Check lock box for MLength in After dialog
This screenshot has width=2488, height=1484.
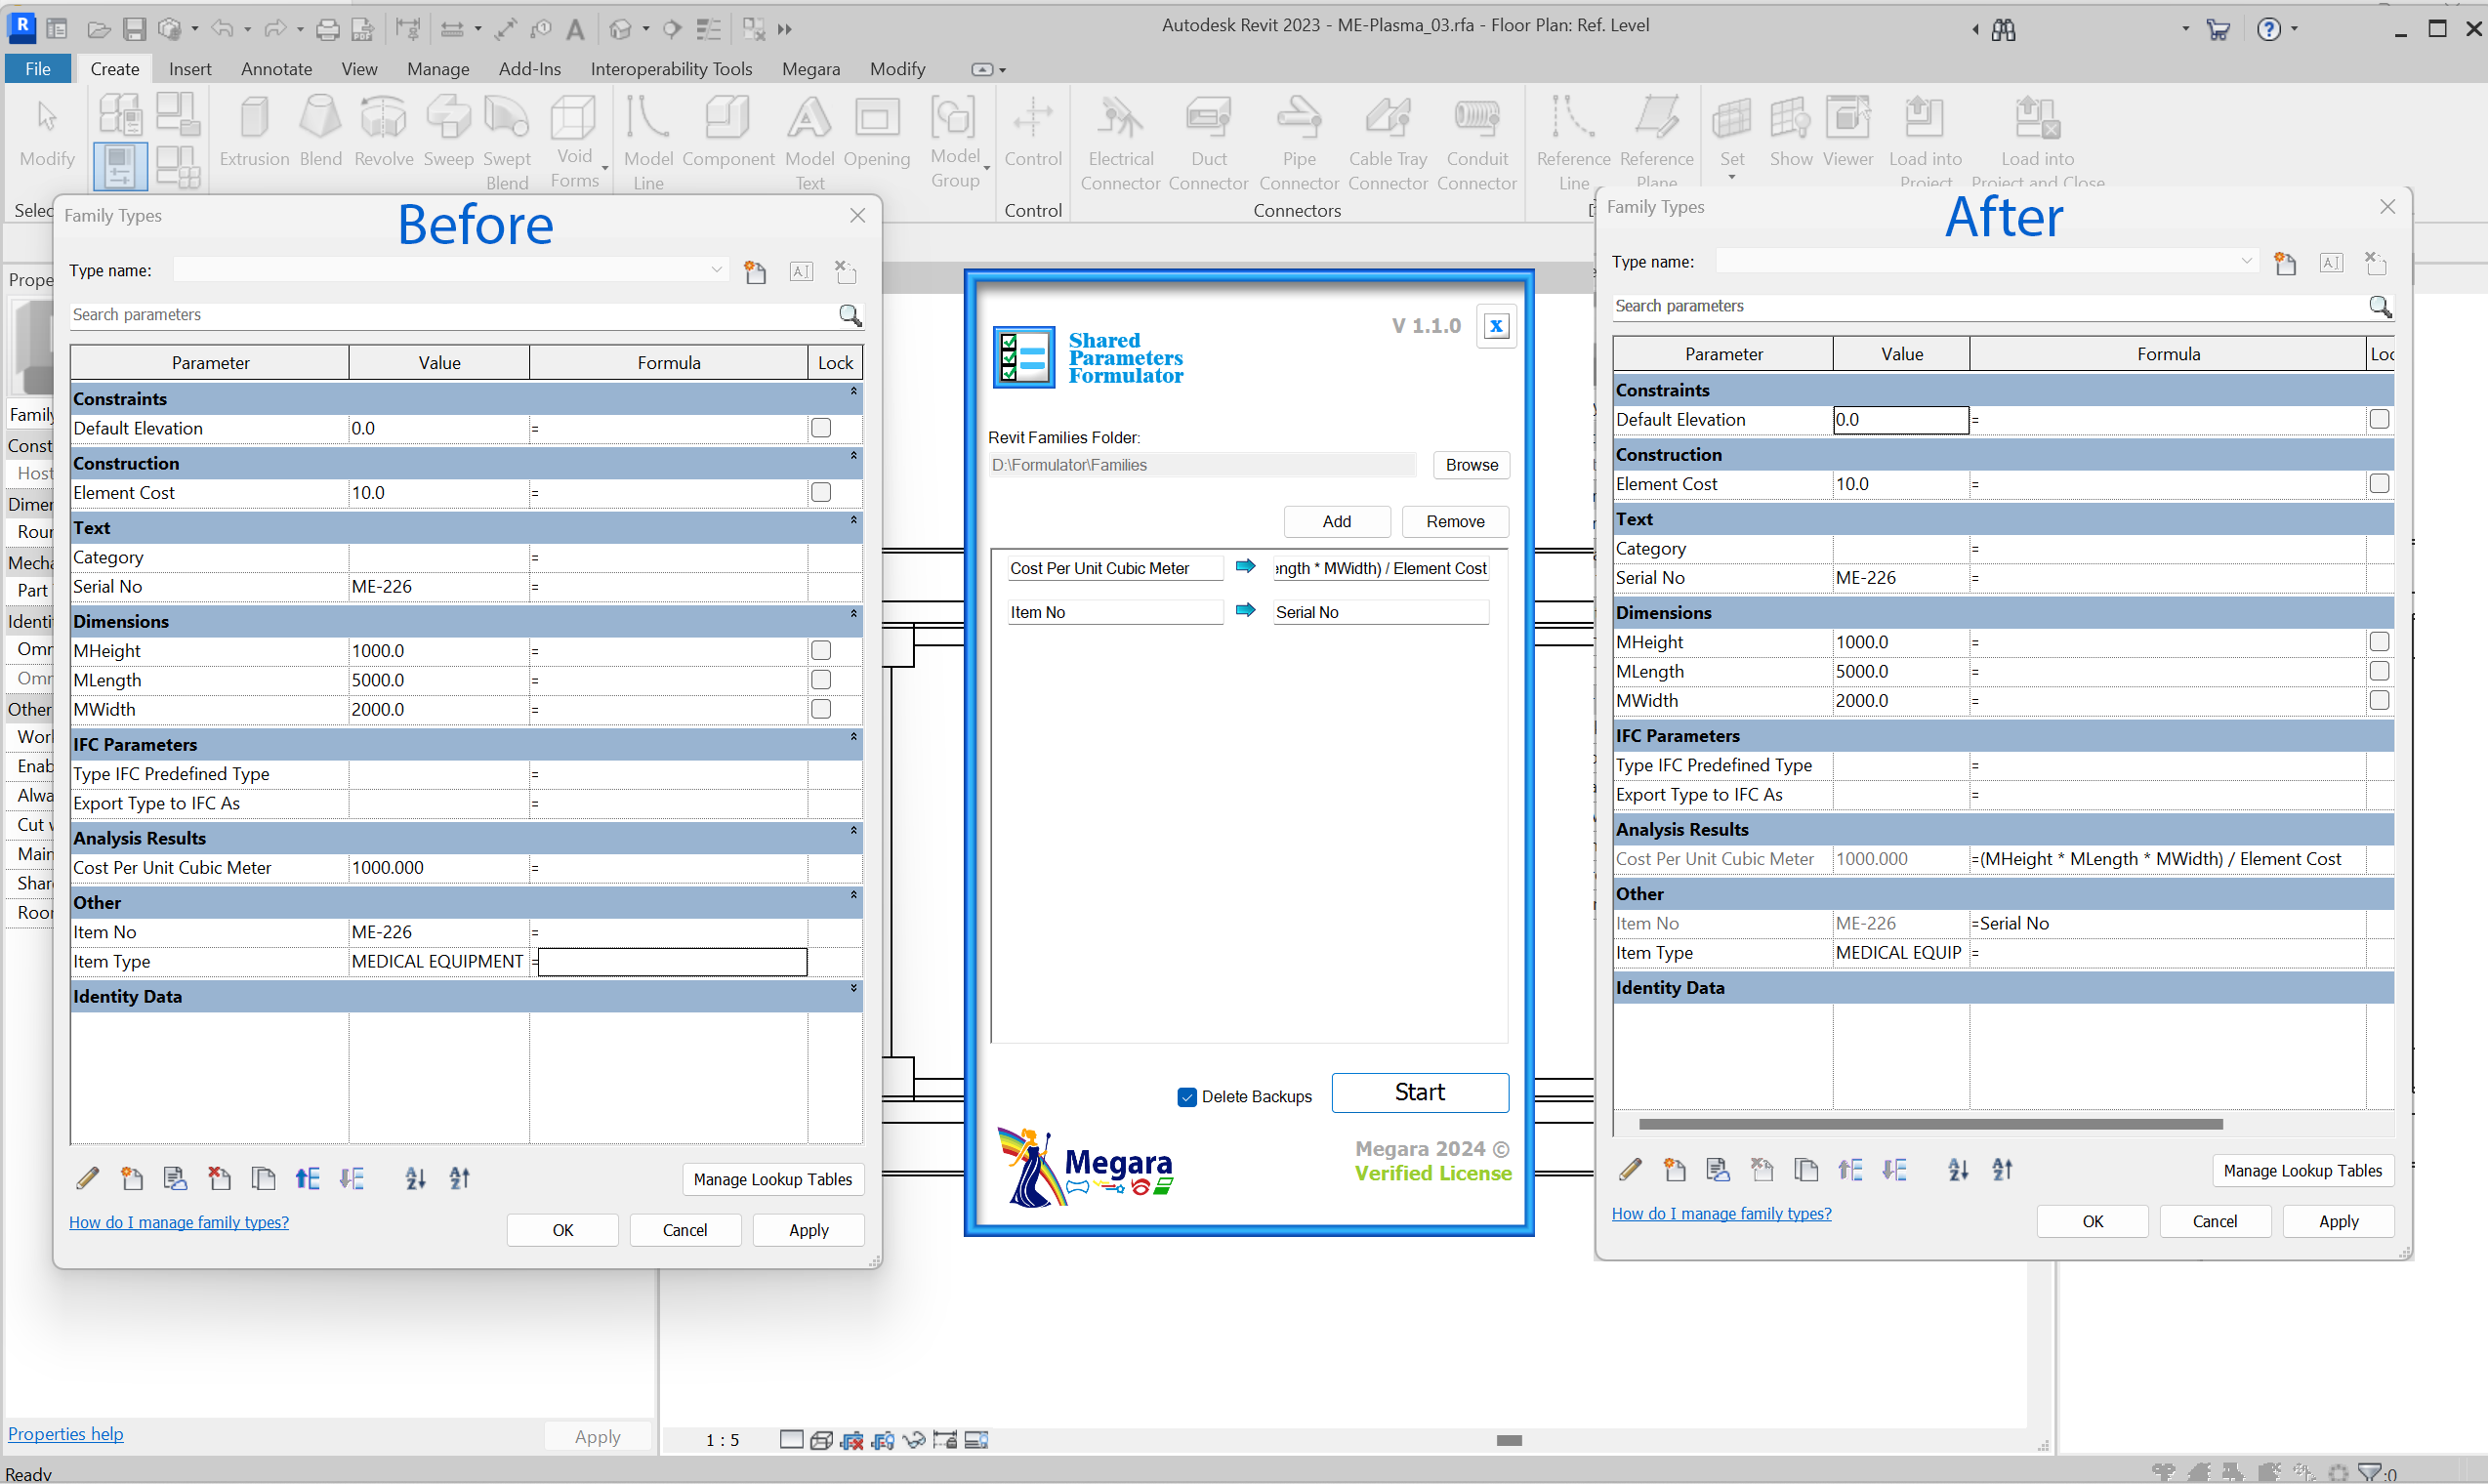pos(2379,671)
